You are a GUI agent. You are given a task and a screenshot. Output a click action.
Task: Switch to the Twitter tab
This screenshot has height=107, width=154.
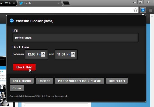point(39,3)
